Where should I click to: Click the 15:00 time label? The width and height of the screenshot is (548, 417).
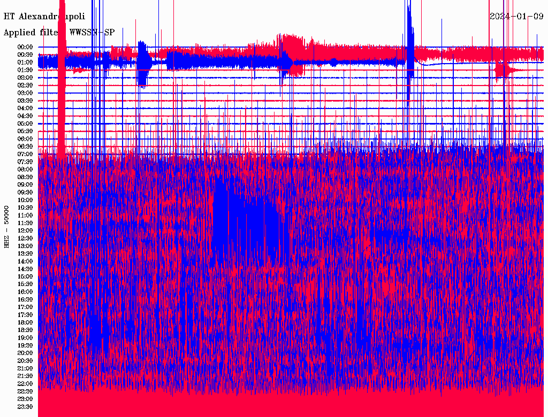[25, 276]
